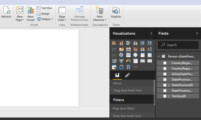Image resolution: width=201 pixels, height=120 pixels.
Task: Select the 100% stacked column chart visualization
Action: pos(149,43)
